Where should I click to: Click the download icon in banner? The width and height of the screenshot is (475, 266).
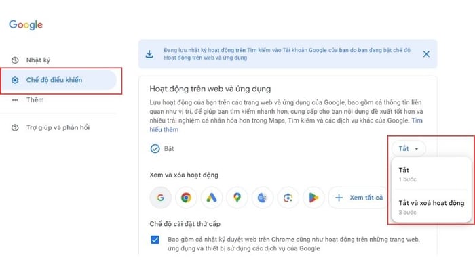pos(149,54)
